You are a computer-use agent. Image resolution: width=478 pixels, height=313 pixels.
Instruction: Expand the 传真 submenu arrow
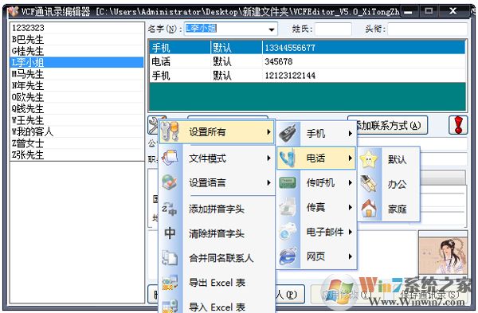pos(351,207)
